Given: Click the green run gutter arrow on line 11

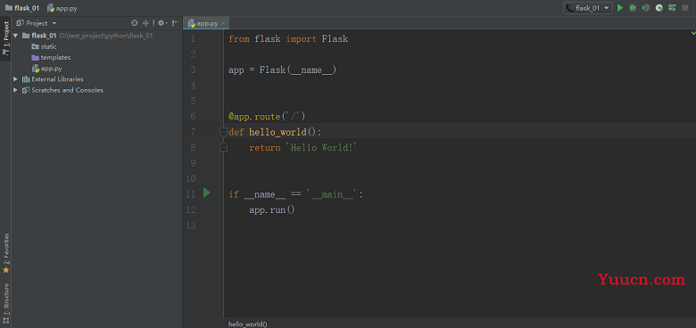Looking at the screenshot, I should click(206, 193).
